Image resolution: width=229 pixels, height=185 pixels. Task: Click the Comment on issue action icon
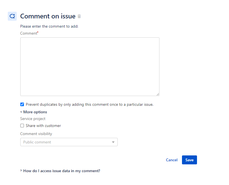[12, 16]
